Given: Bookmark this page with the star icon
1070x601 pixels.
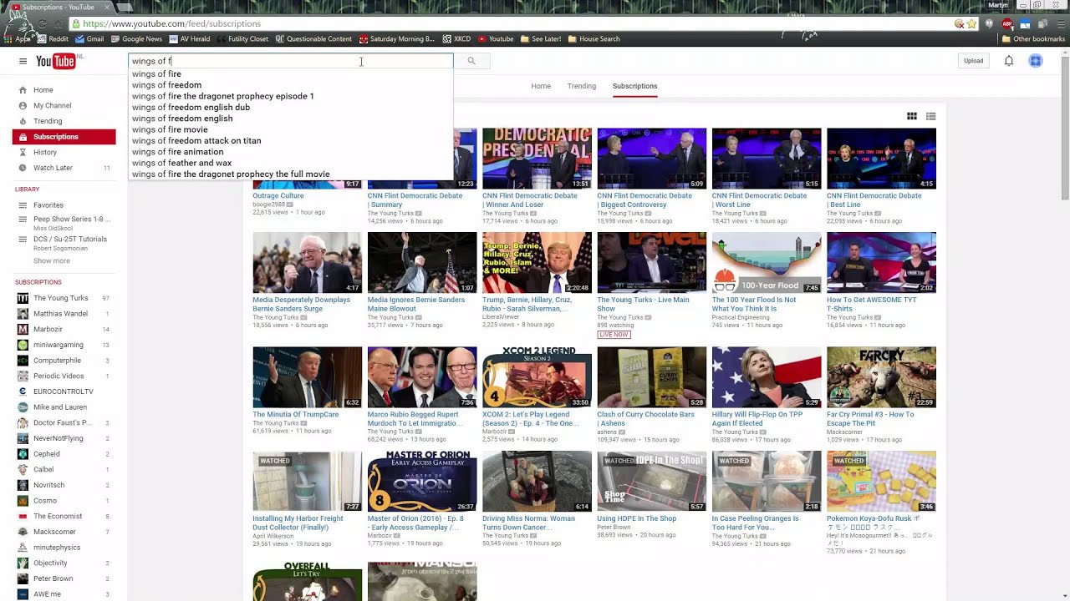Looking at the screenshot, I should [x=971, y=23].
